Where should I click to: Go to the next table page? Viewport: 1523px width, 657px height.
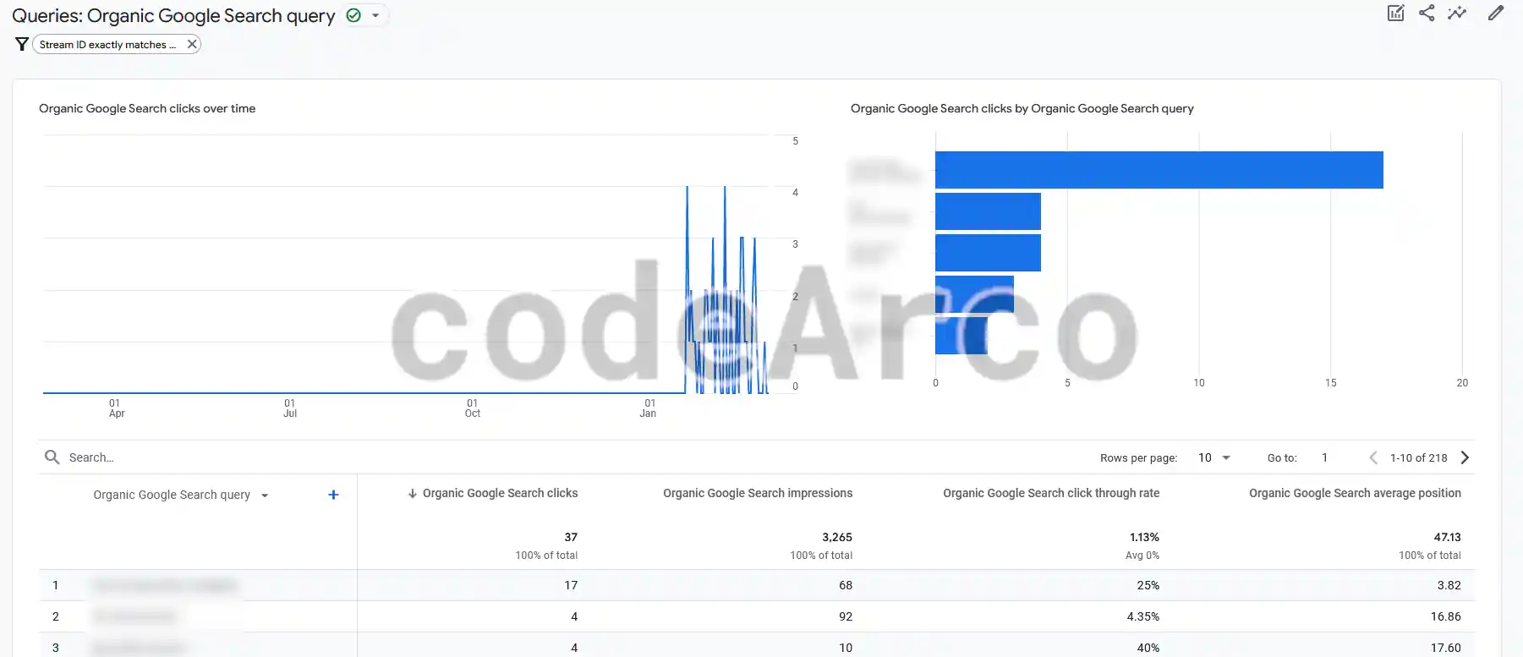(x=1465, y=457)
